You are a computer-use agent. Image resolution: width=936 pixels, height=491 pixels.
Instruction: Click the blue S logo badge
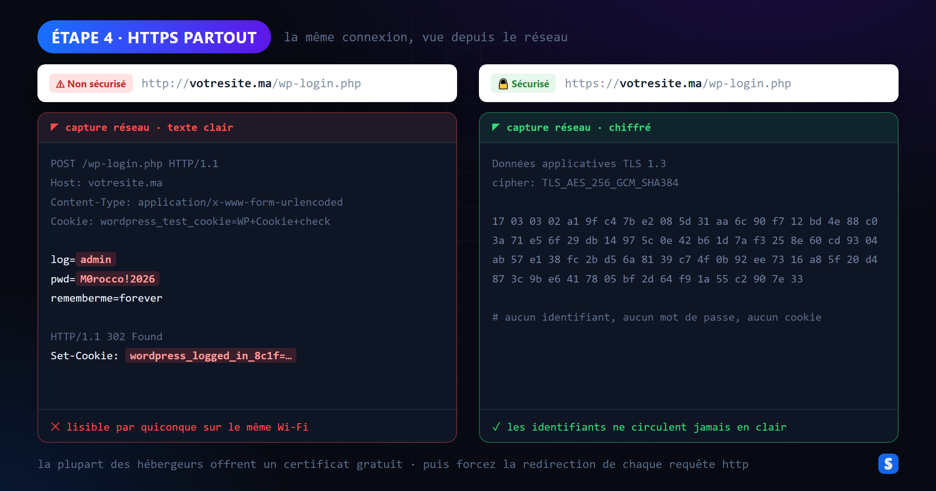point(888,464)
